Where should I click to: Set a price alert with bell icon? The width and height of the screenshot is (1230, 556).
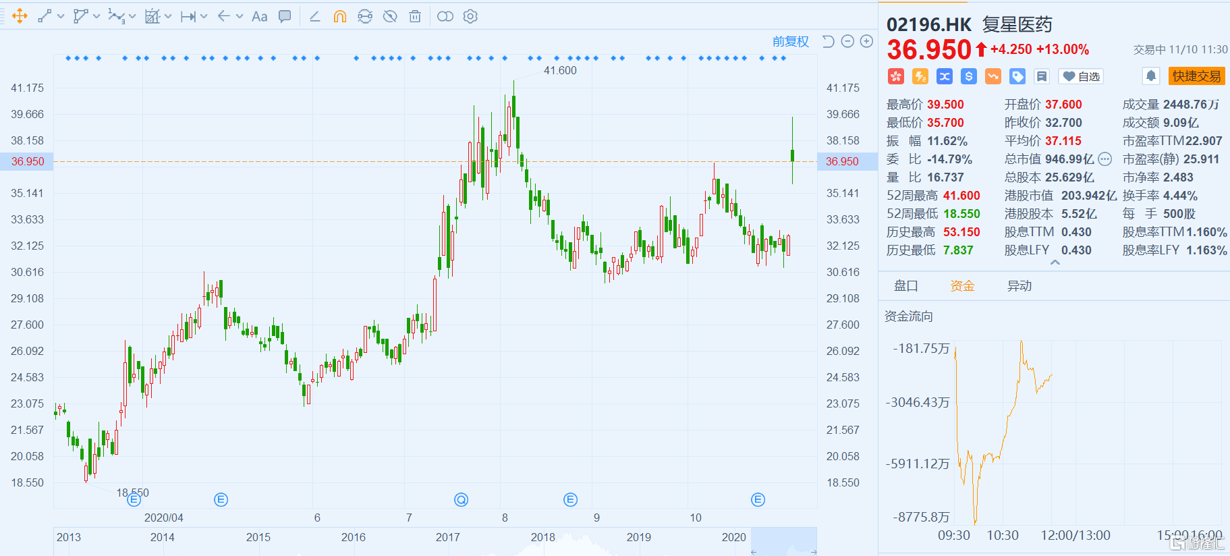coord(1152,76)
